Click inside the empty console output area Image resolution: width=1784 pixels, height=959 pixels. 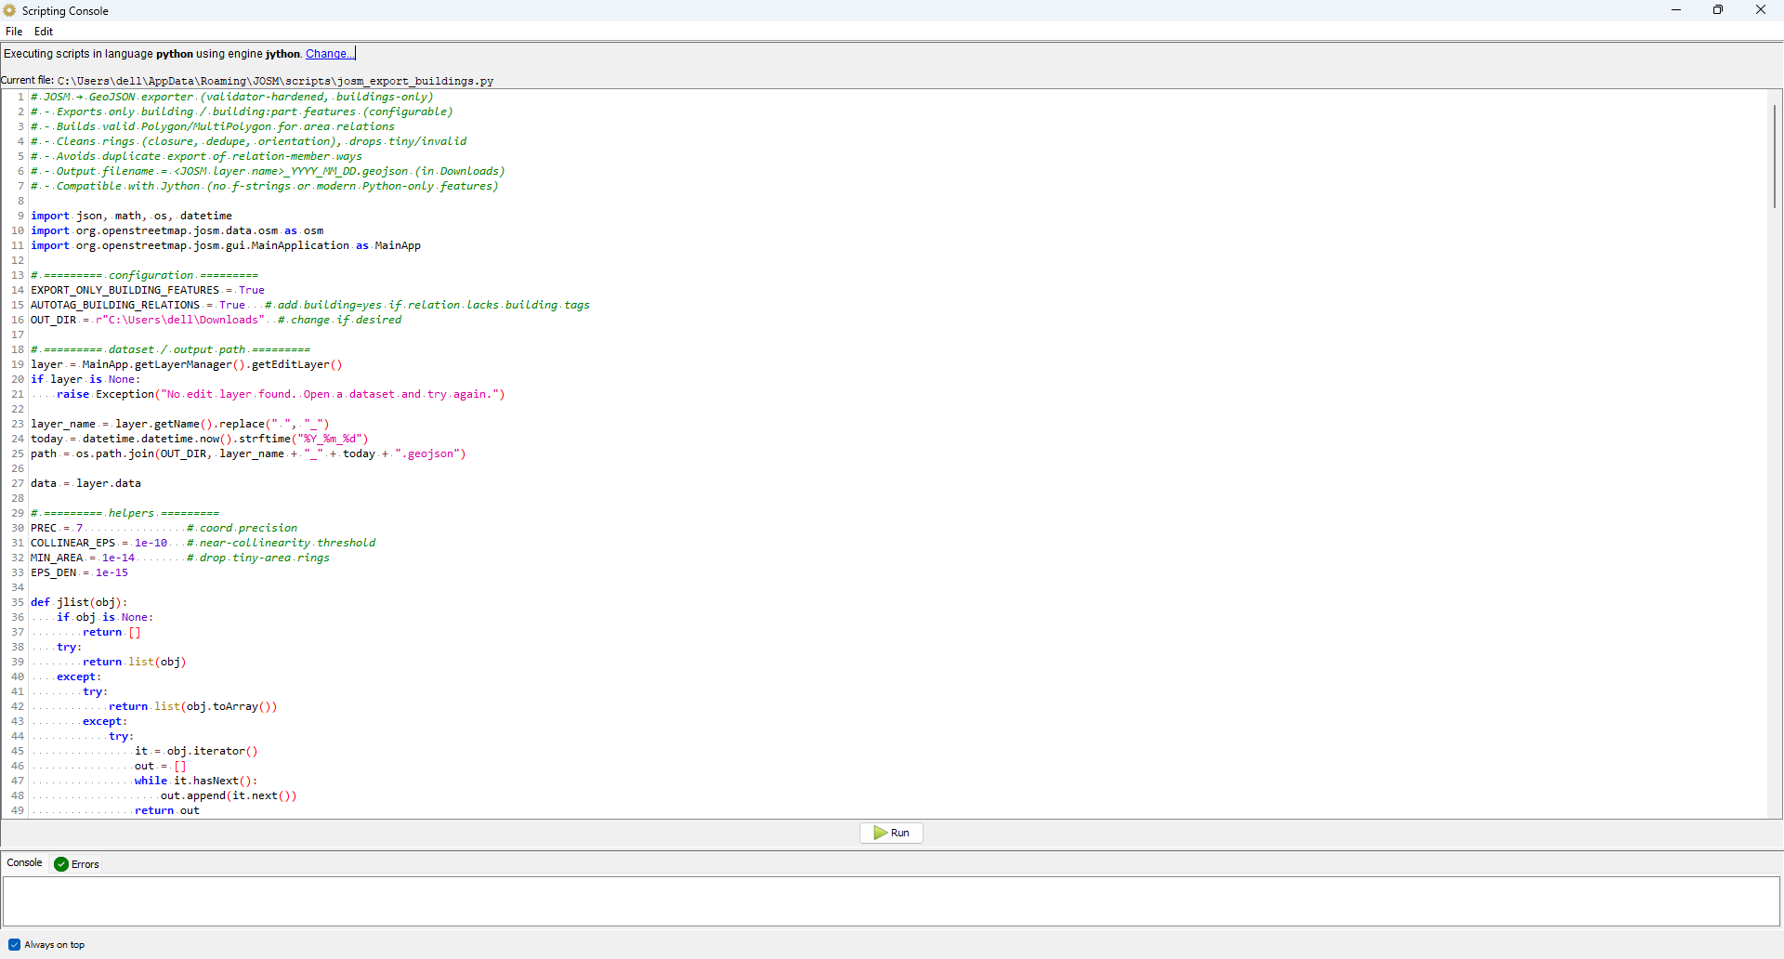coord(890,900)
